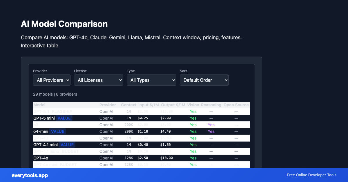Expand the All Types dropdown
This screenshot has width=348, height=182.
pos(151,80)
